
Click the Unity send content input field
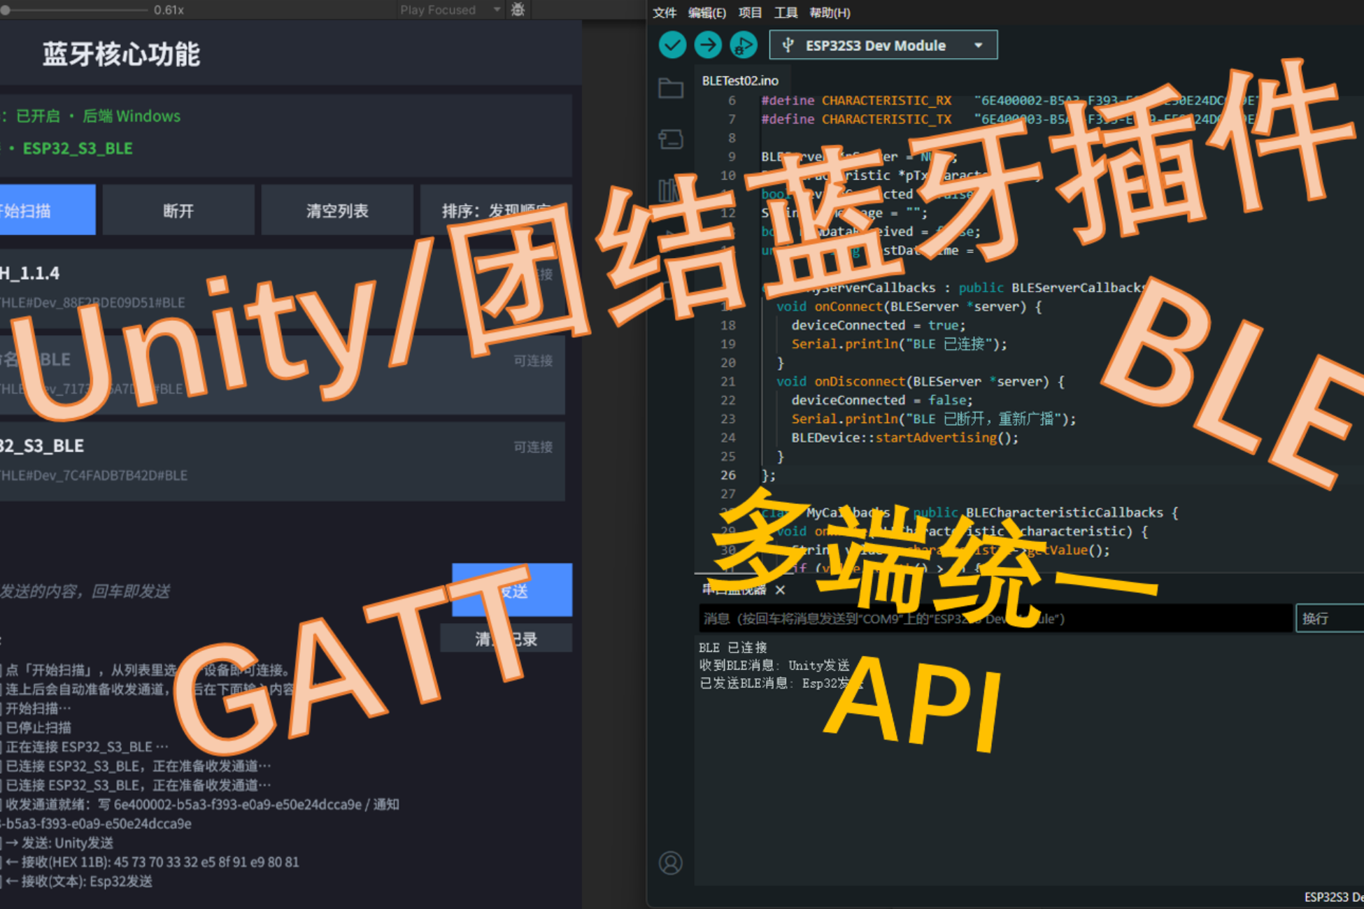(224, 592)
